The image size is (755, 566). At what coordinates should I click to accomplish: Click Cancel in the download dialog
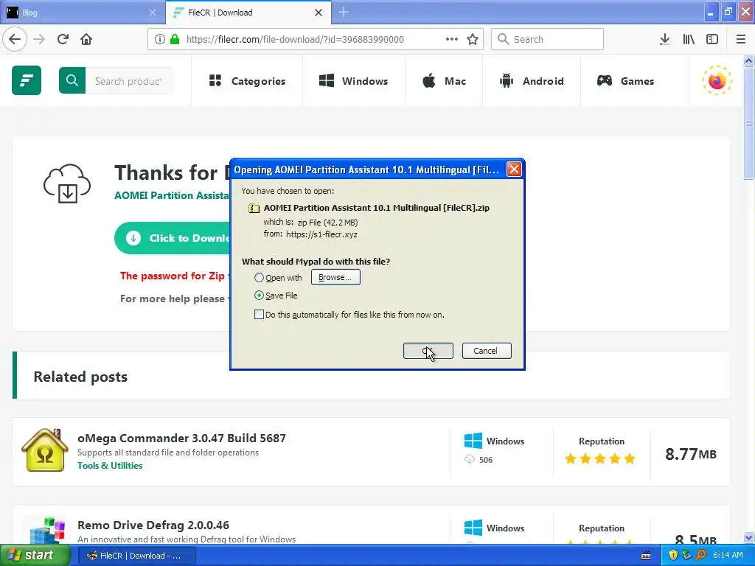tap(487, 351)
